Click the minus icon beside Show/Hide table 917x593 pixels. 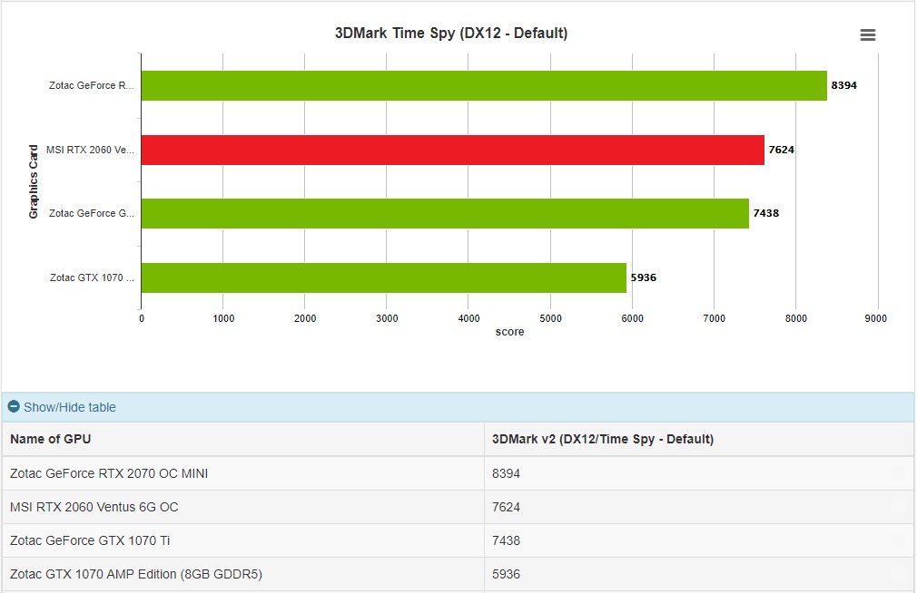pyautogui.click(x=14, y=407)
